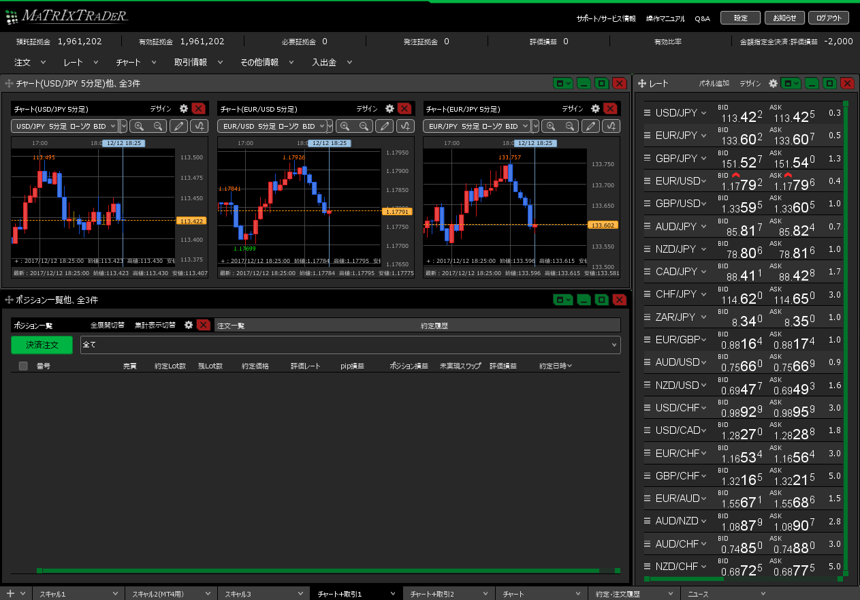Open settings gear of the EUR/USD chart

click(x=389, y=108)
